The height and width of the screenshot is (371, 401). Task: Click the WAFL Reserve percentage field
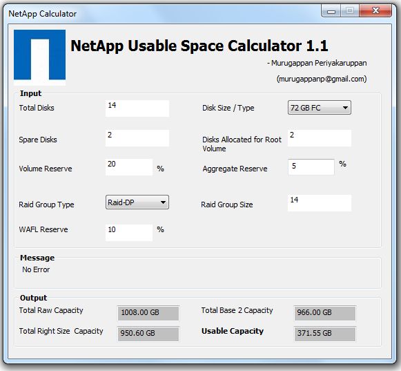129,233
